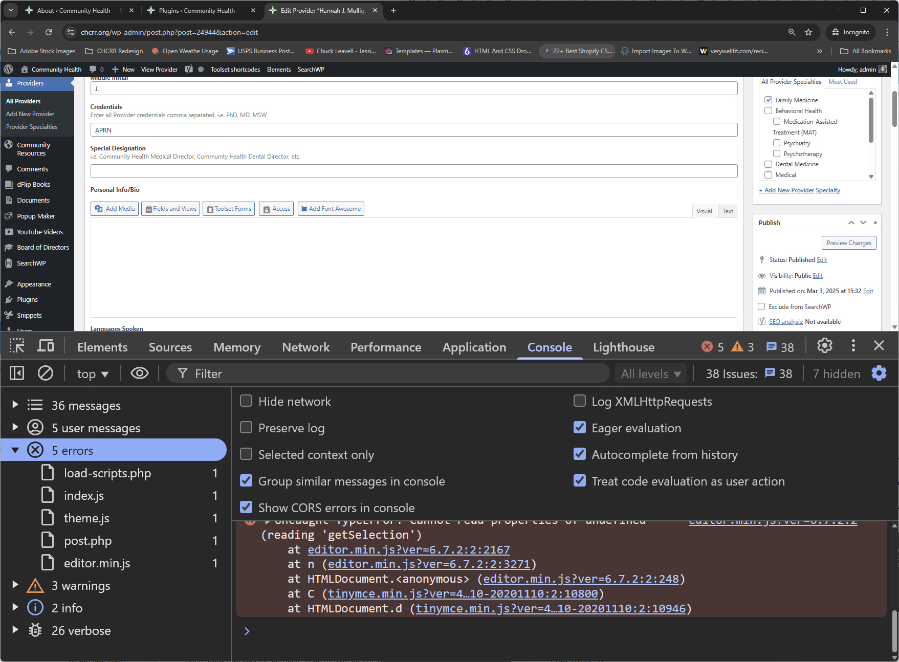
Task: Open Popup Maker in sidebar
Action: click(36, 216)
